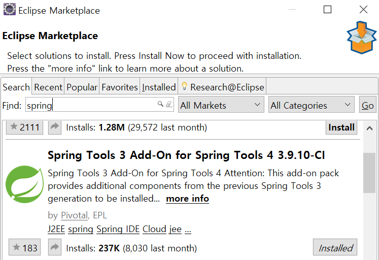Open the Favorites tab
379x260 pixels.
120,87
